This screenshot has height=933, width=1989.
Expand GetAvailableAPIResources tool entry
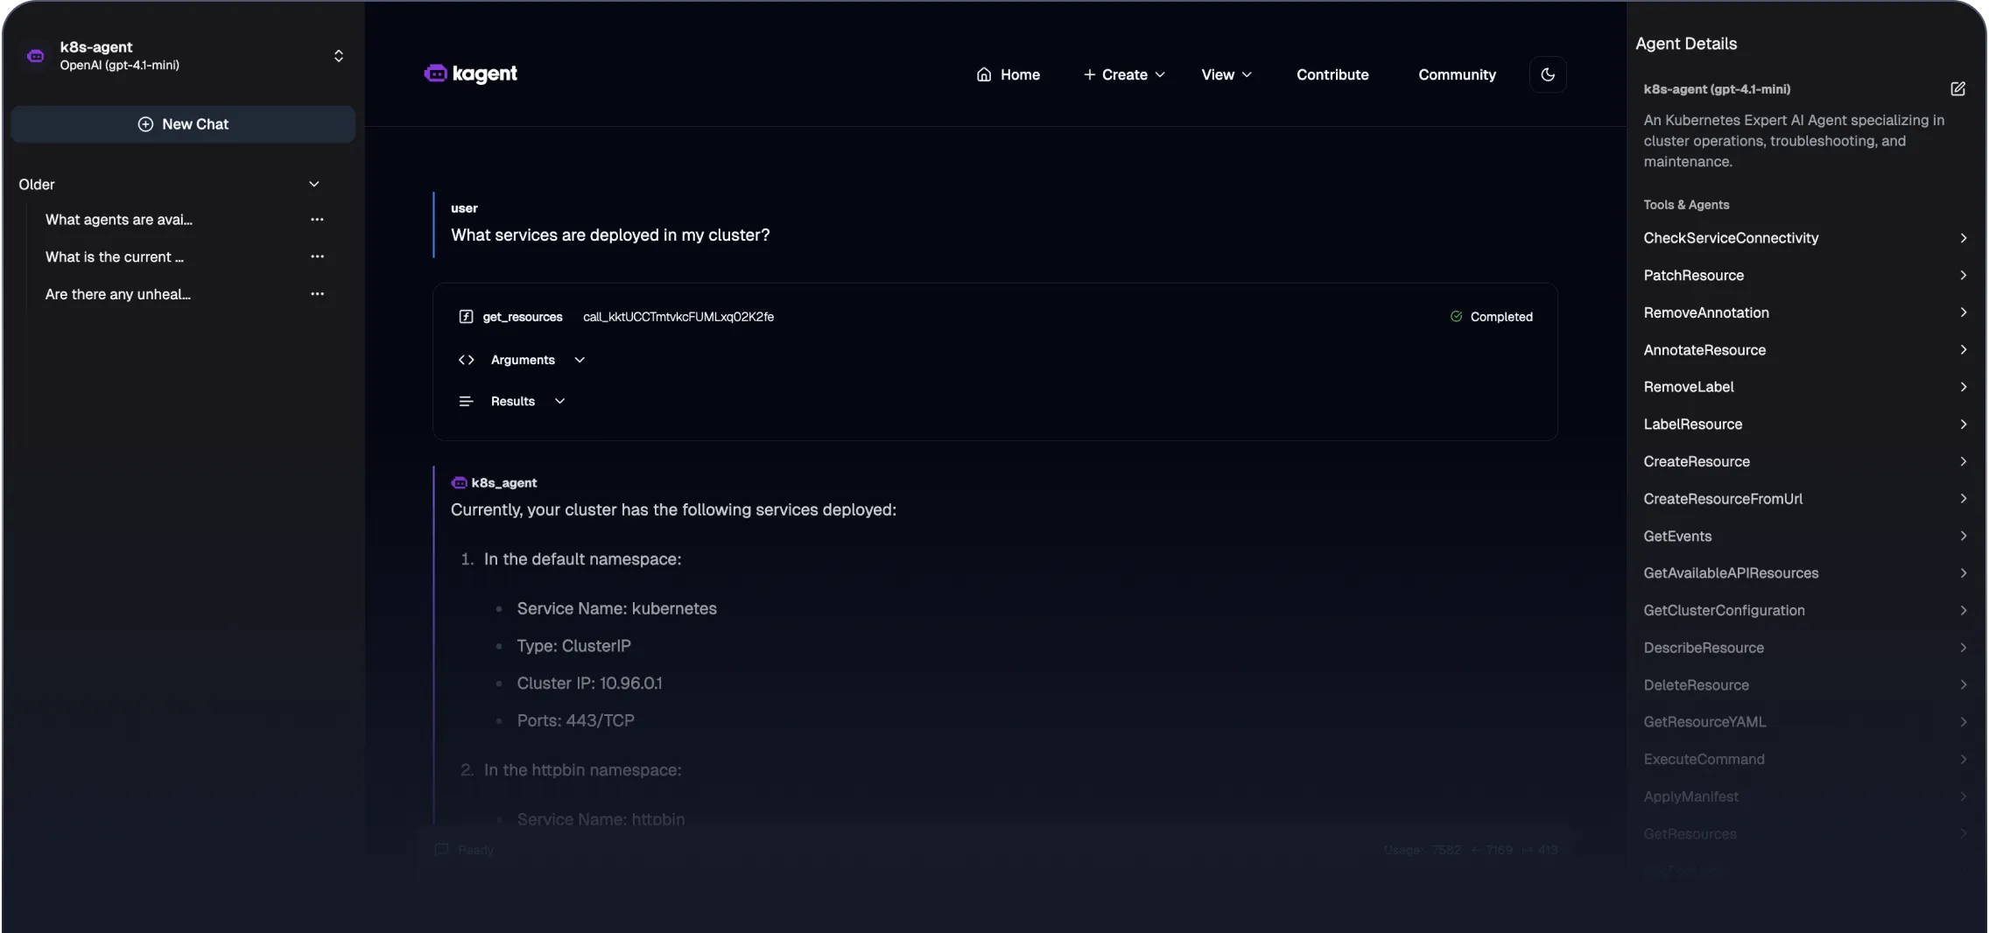pos(1804,573)
